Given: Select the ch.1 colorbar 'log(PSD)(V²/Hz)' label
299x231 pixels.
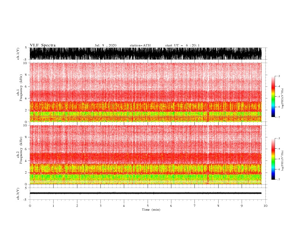Looking at the screenshot, I should tap(282, 99).
